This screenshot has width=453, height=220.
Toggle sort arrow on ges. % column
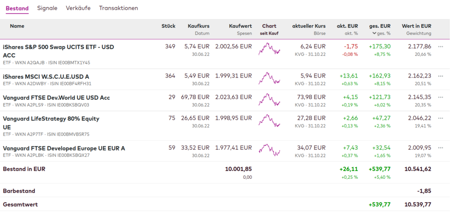(374, 34)
